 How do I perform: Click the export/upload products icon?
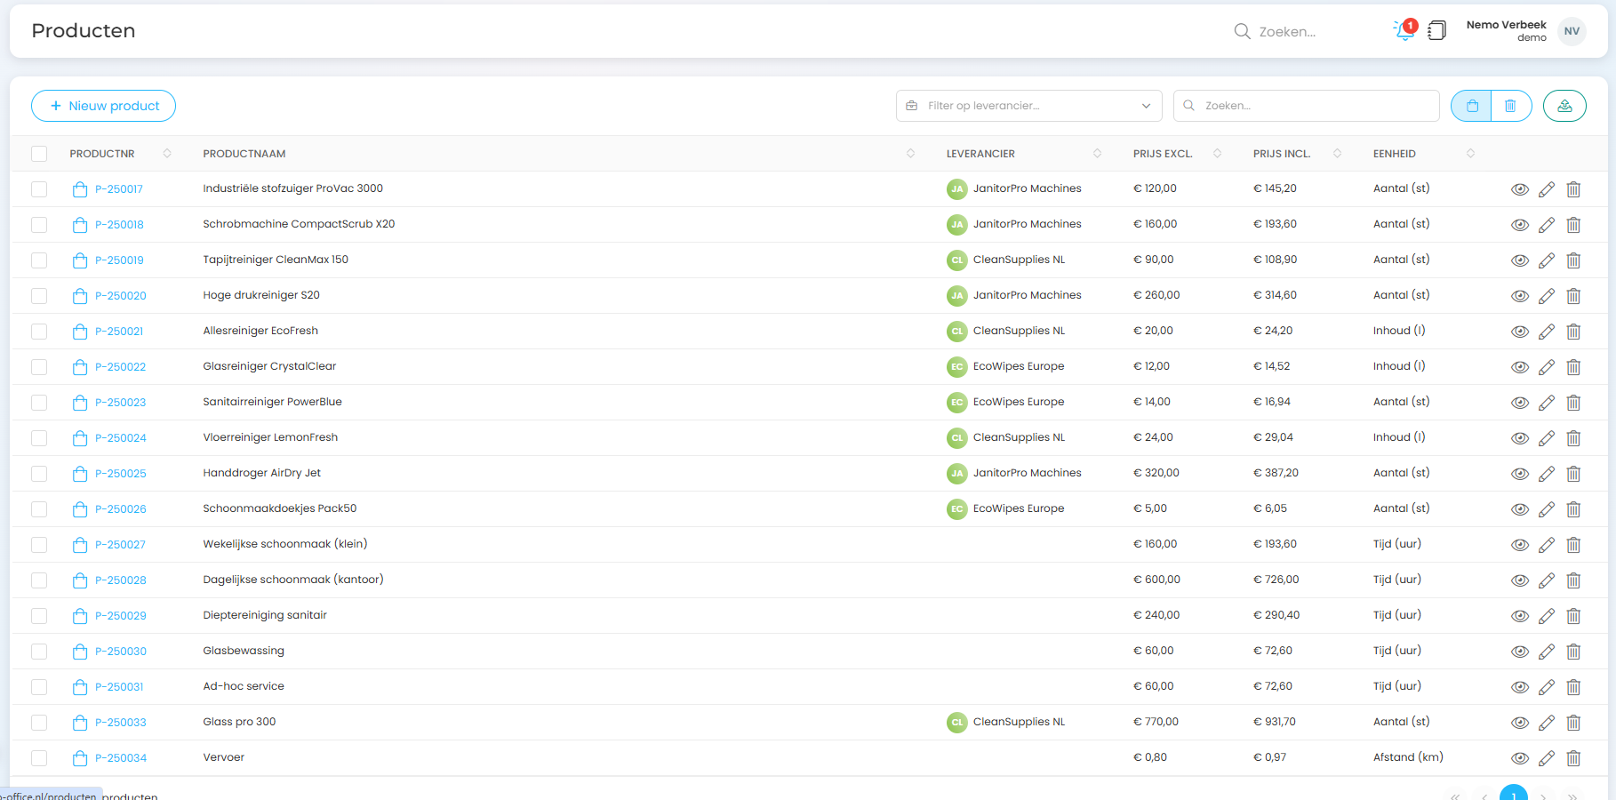pyautogui.click(x=1564, y=106)
